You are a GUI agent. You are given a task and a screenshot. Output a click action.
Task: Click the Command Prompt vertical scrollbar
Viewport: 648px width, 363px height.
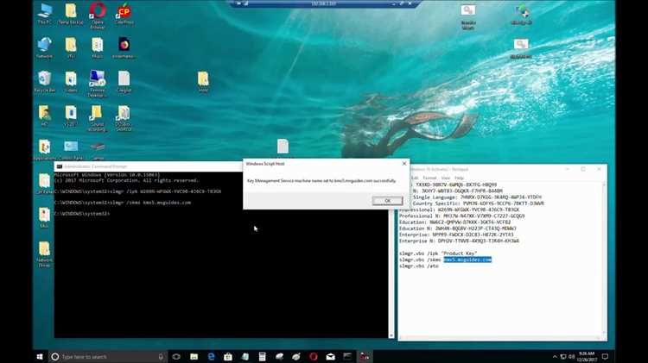coord(391,274)
